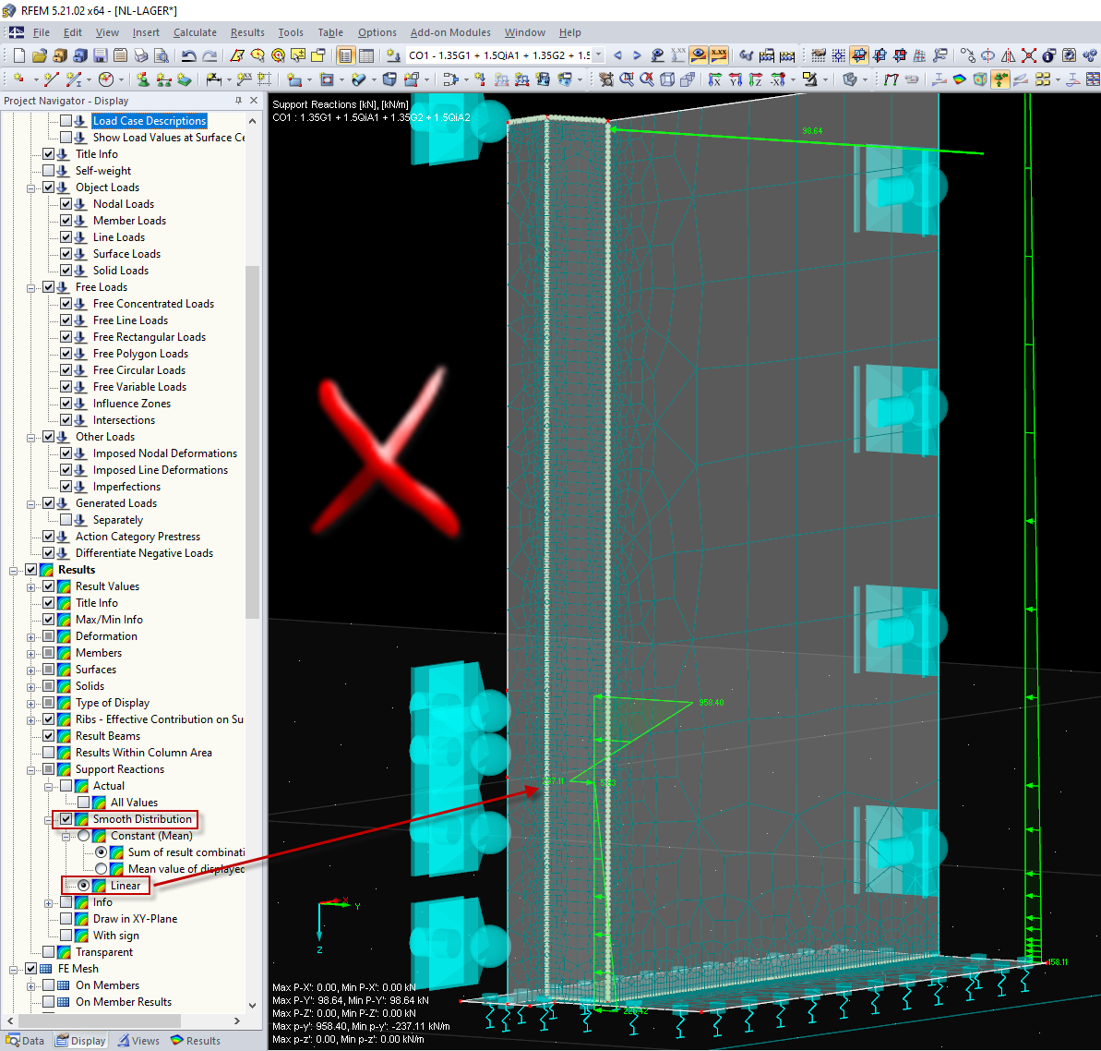Create a new model file
Image resolution: width=1101 pixels, height=1051 pixels.
[18, 55]
